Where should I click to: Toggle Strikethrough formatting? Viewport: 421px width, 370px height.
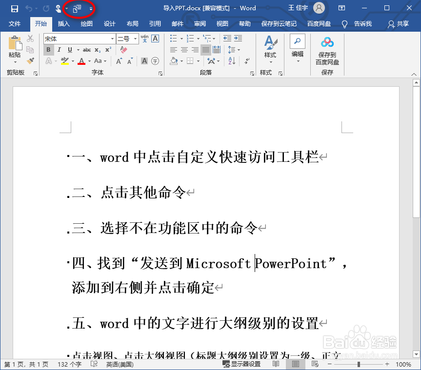[87, 50]
